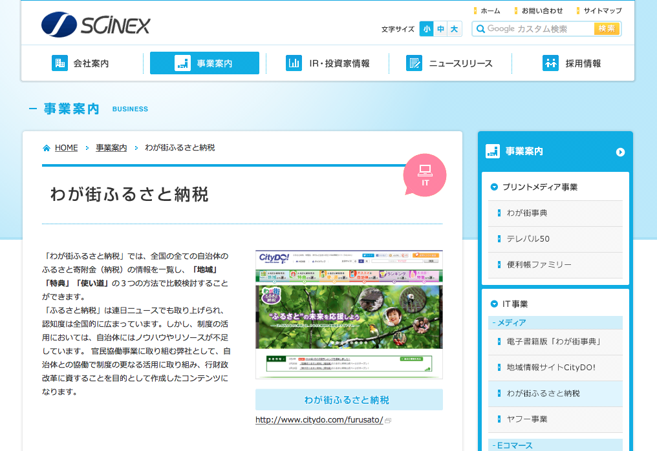Open the IR・投資家情報 menu
The image size is (657, 451).
(x=328, y=63)
